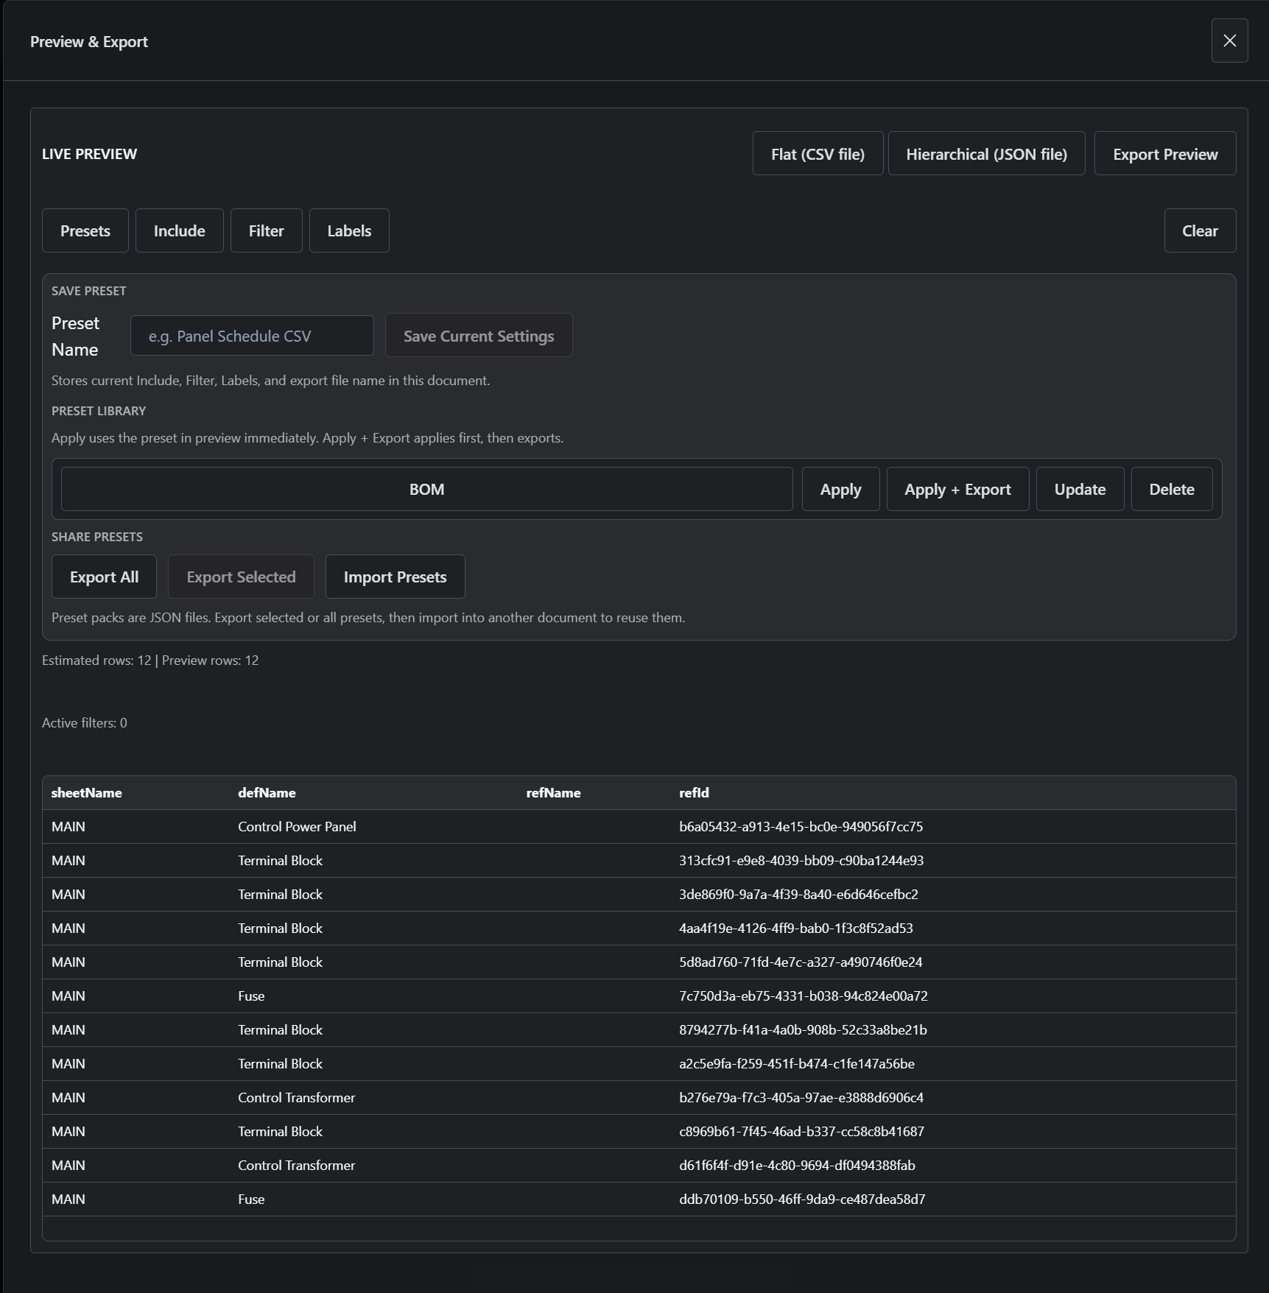
Task: Click refId d61f6f4f-d91e-4c80-9694-df0494388fab
Action: (x=797, y=1166)
